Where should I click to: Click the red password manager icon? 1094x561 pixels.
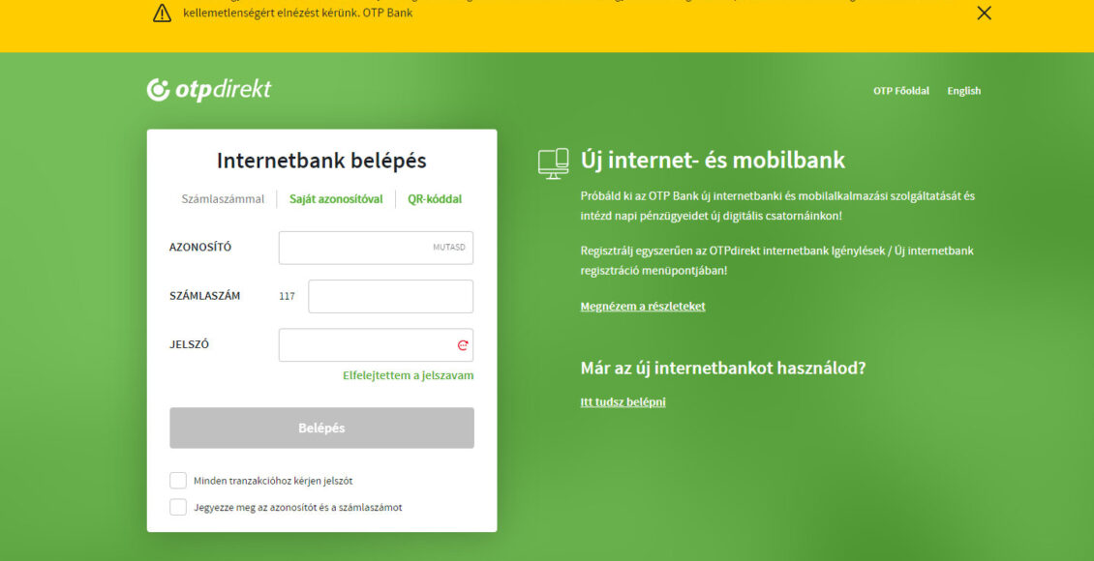(x=463, y=345)
